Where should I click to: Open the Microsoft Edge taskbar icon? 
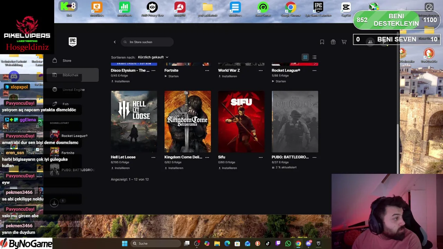coord(227,243)
